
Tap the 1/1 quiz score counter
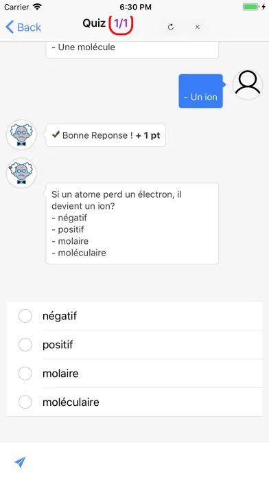(121, 23)
